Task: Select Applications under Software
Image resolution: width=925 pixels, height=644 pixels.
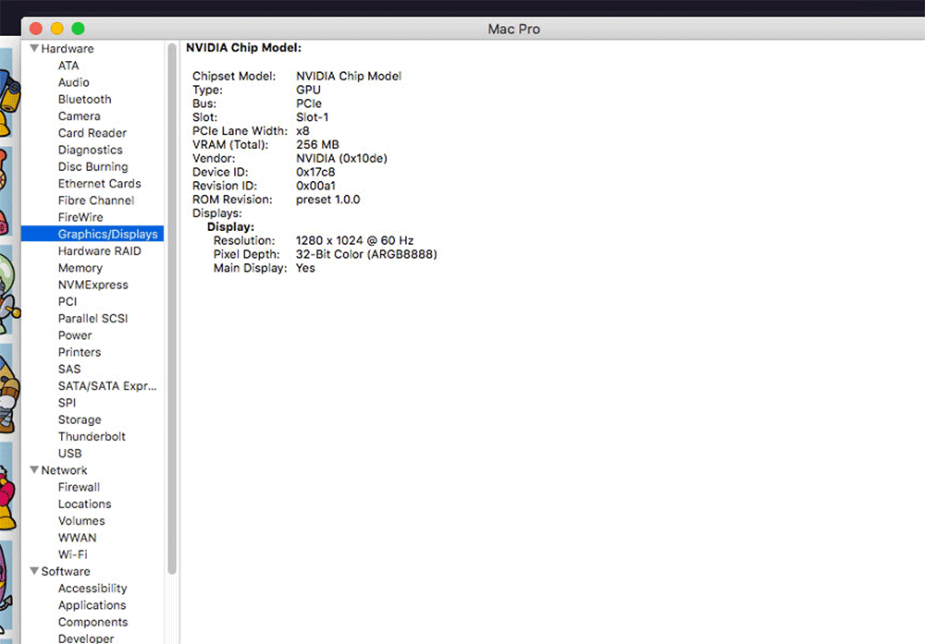Action: tap(92, 606)
